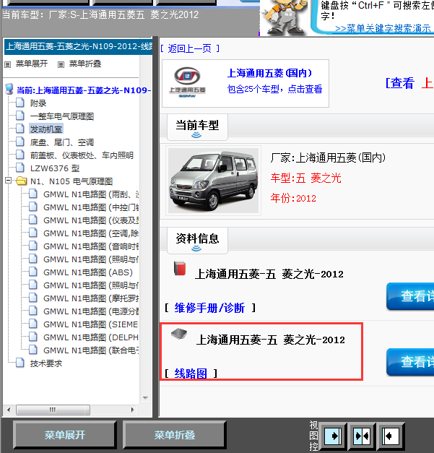Click the page icon beside 底盘、尾门、空调
Viewport: 434px width, 453px height.
point(20,142)
